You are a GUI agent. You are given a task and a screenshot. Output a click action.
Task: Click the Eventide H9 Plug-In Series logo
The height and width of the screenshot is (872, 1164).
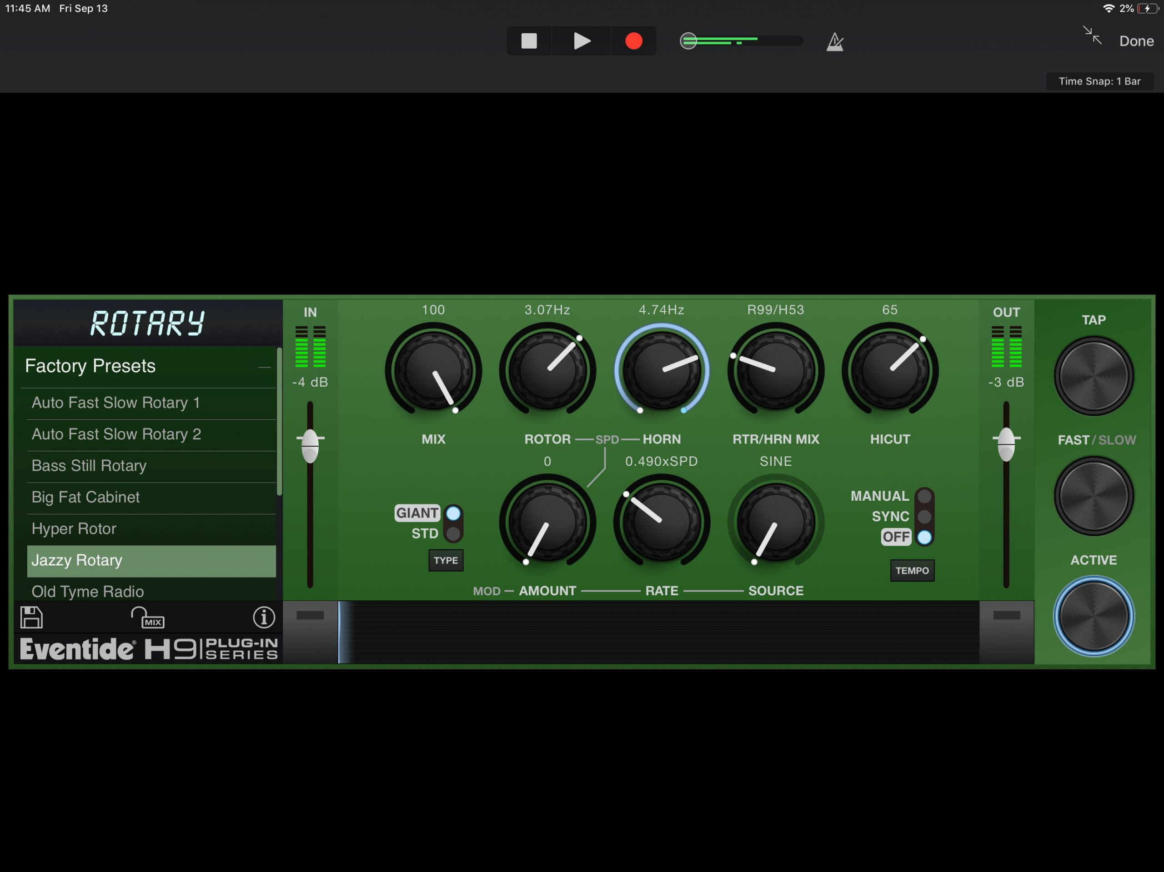pos(149,649)
